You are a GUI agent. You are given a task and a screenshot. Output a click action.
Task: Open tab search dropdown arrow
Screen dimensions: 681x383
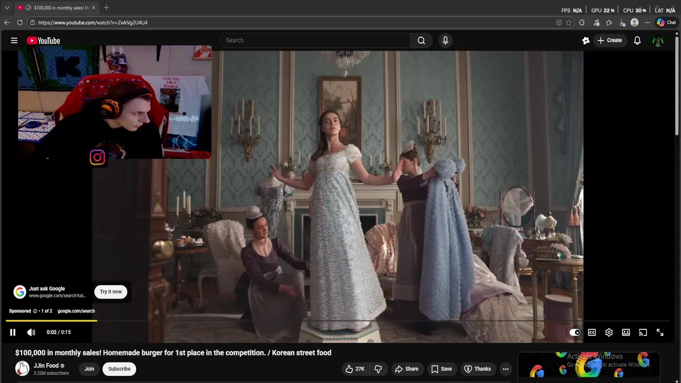click(x=7, y=7)
